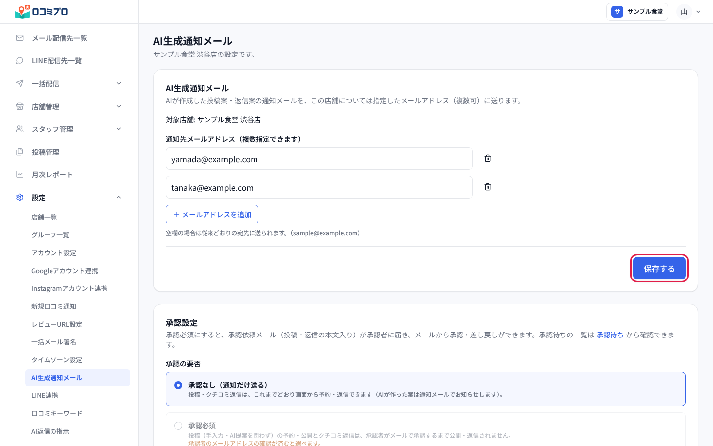Go to LINE連携 settings
This screenshot has height=446, width=713.
pos(78,395)
